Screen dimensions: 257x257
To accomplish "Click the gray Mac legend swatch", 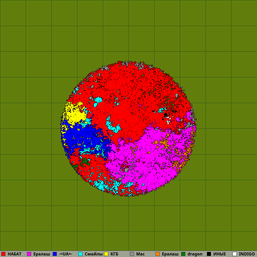I will (x=132, y=254).
